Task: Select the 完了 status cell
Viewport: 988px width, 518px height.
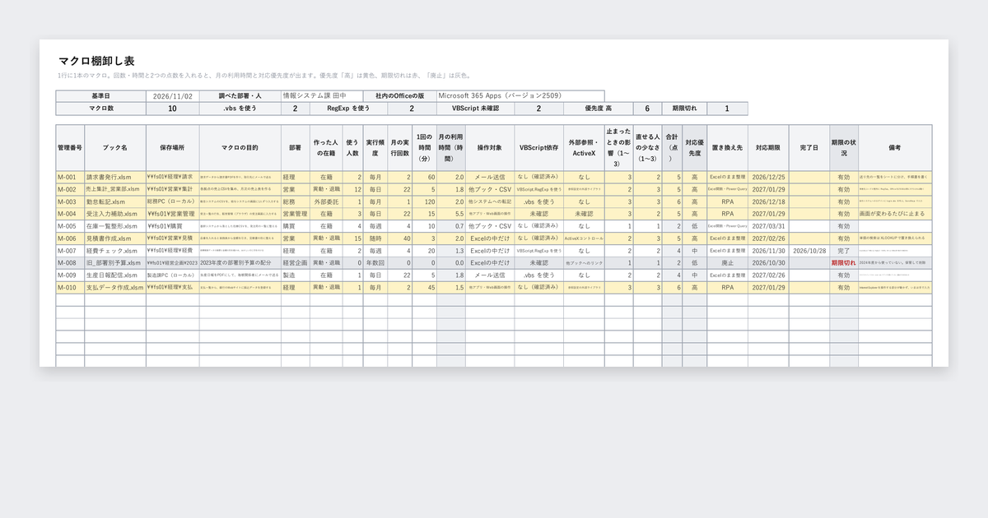Action: tap(844, 251)
